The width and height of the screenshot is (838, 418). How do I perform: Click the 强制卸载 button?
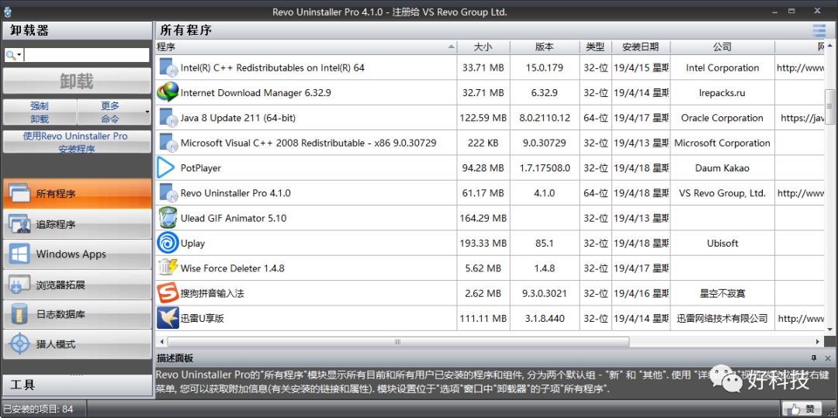tap(40, 112)
